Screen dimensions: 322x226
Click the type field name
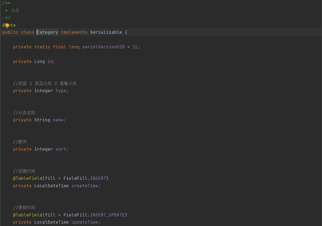(x=61, y=91)
